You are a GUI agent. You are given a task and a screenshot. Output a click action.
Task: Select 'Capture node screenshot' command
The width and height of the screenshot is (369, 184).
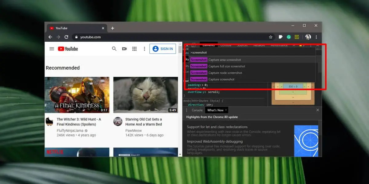pyautogui.click(x=252, y=73)
